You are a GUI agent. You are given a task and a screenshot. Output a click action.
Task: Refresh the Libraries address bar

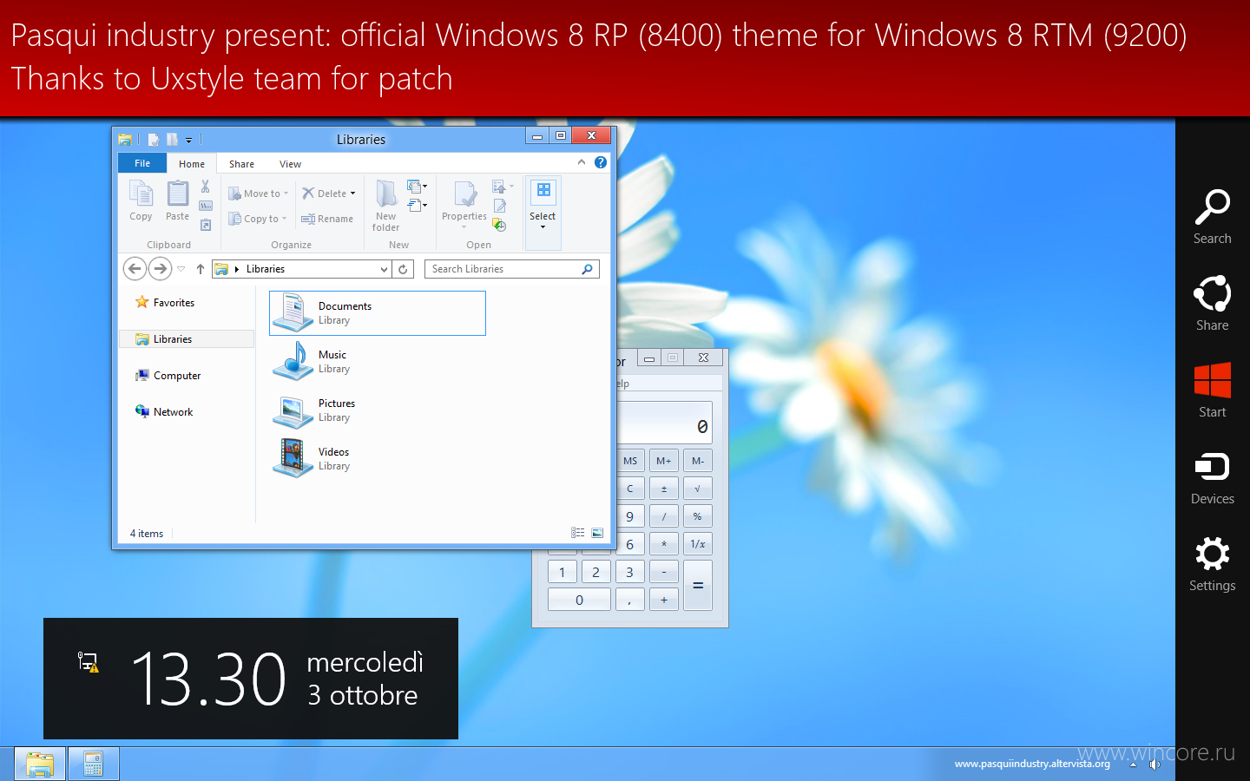[x=403, y=269]
